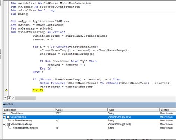Click the code pane's horizontal scrollbar thumb
Viewport: 176px width, 140px height.
[25, 98]
